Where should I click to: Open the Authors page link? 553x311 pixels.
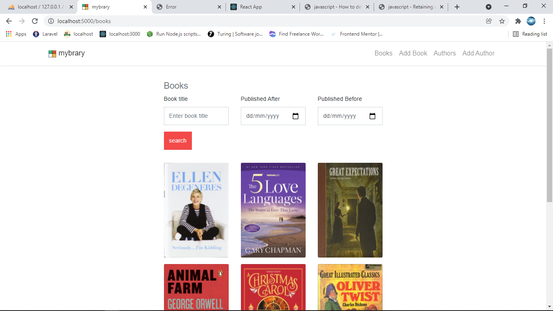(x=445, y=53)
